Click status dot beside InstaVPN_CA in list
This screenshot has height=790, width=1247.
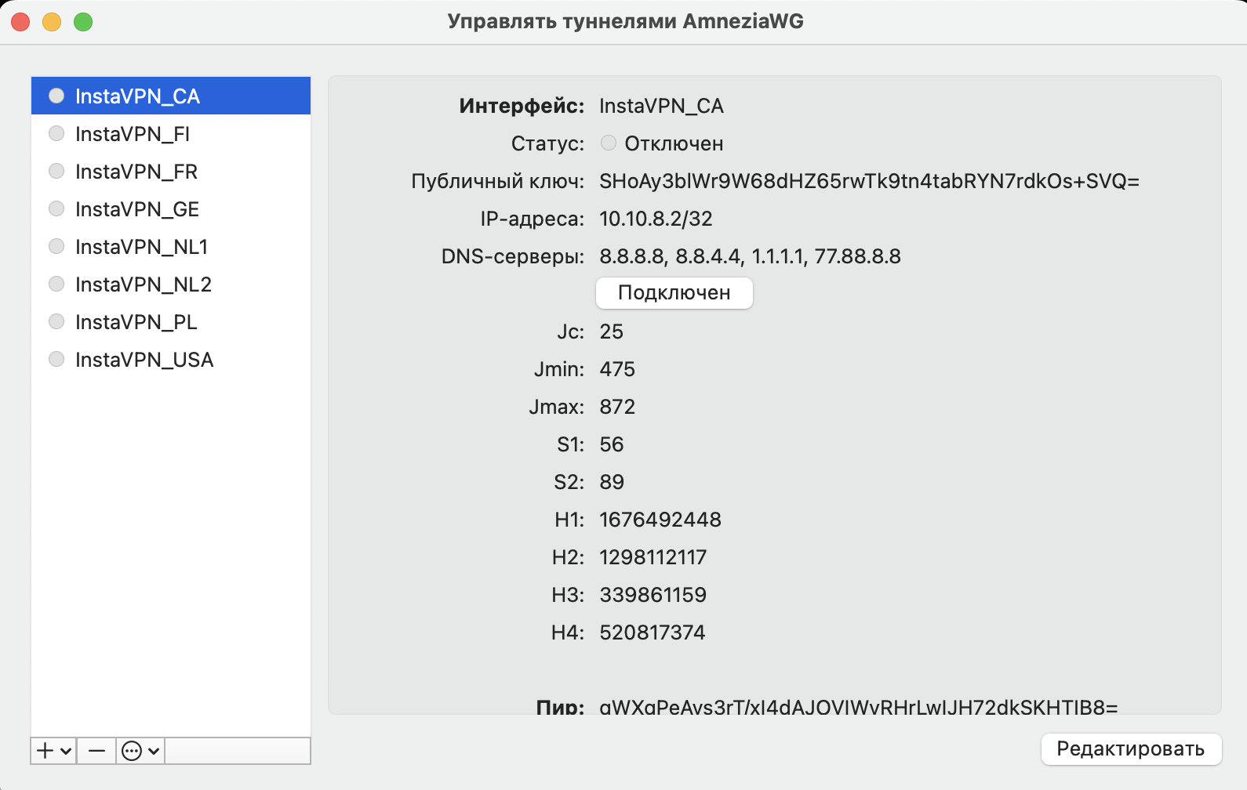(56, 96)
